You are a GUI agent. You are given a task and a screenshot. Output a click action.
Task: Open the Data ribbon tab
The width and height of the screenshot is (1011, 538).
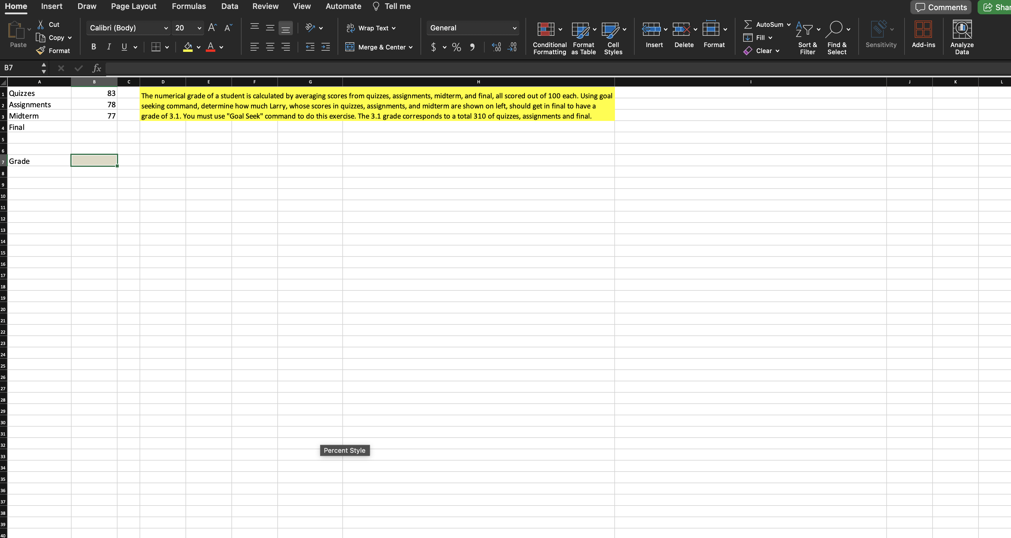pyautogui.click(x=229, y=6)
